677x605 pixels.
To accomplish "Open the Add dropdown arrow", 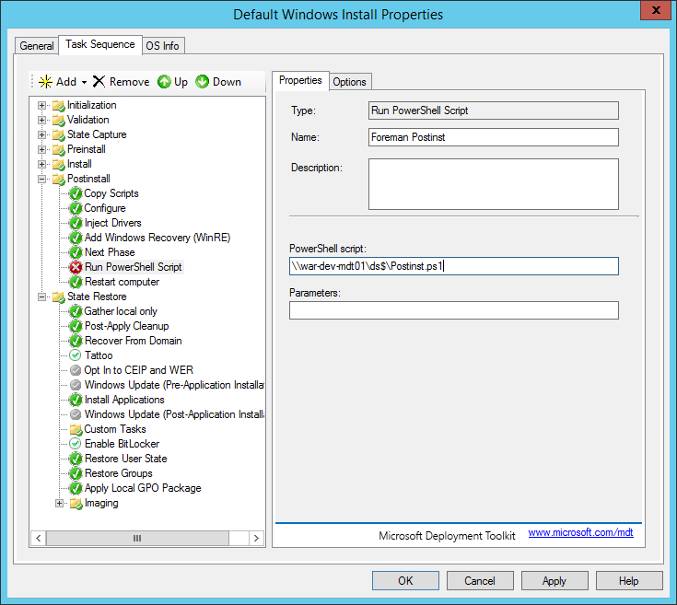I will coord(84,83).
